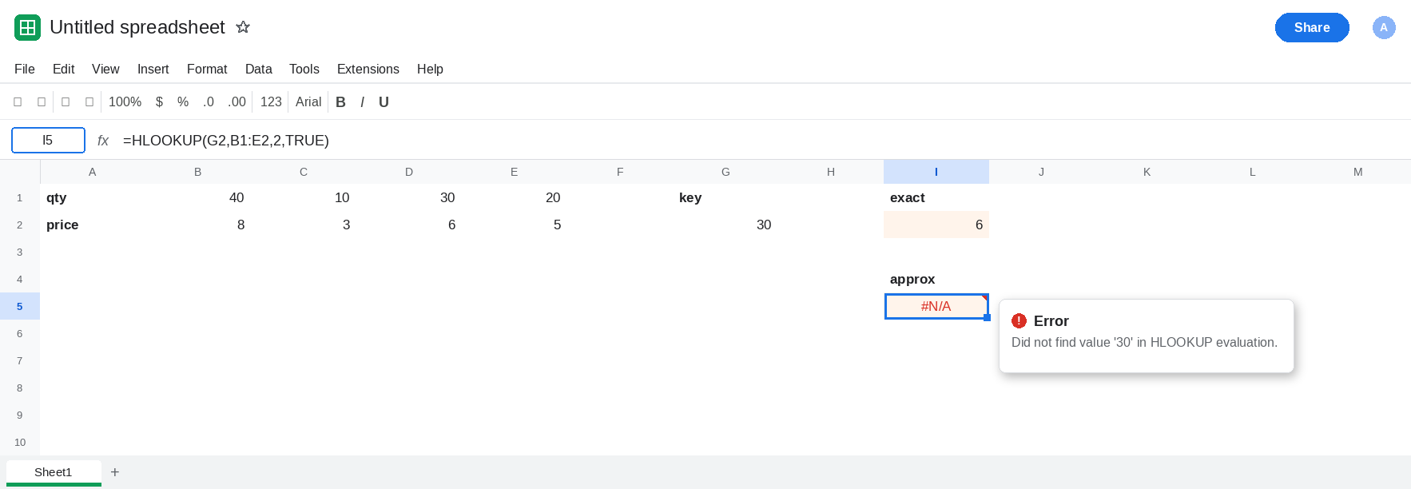
Task: Select the #N/A error cell I5
Action: coord(936,306)
